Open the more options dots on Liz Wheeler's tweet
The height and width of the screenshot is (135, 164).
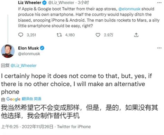click(160, 2)
